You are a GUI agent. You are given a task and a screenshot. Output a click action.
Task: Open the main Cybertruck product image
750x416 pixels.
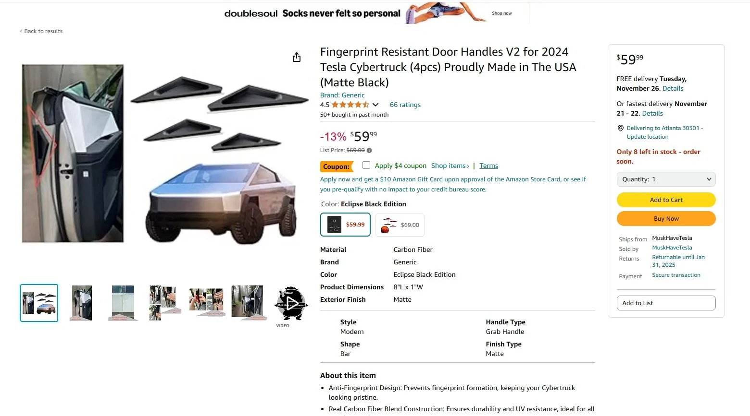[165, 154]
